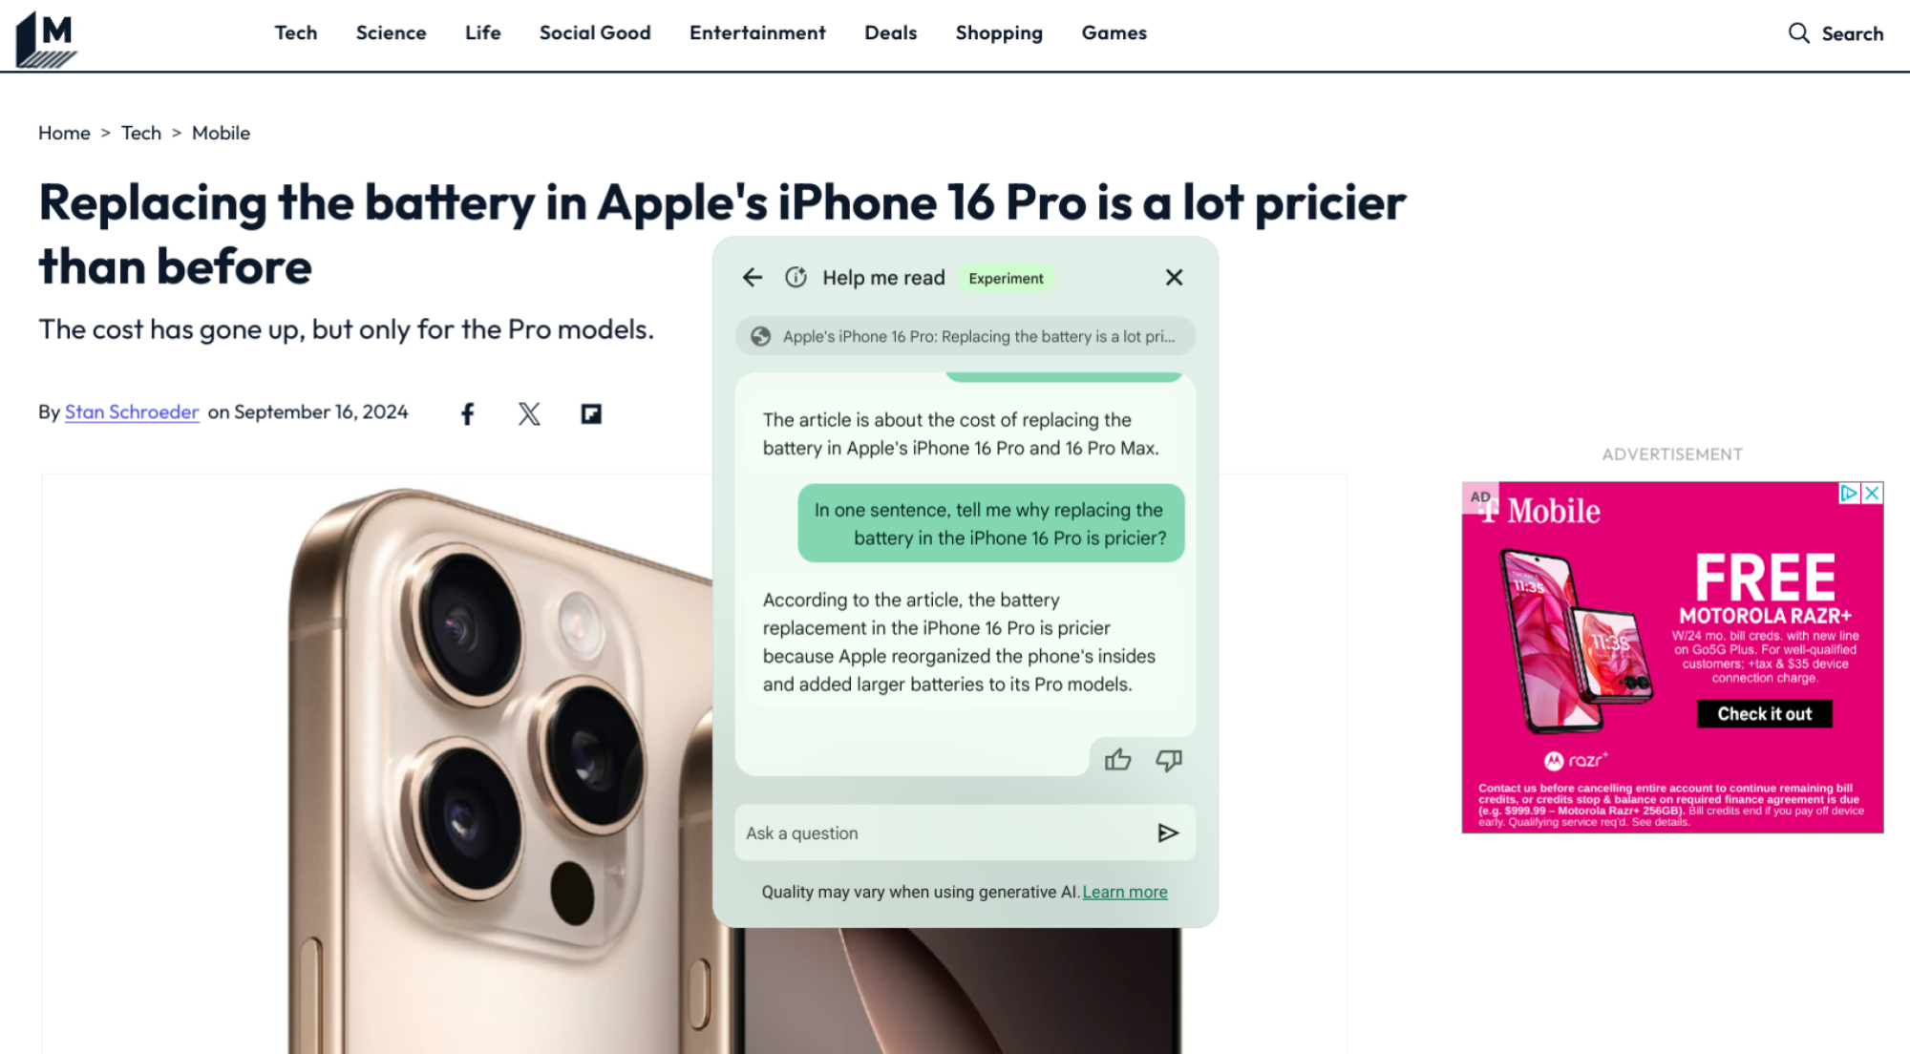Expand the Mobile breadcrumb link
This screenshot has width=1910, height=1054.
pos(220,131)
